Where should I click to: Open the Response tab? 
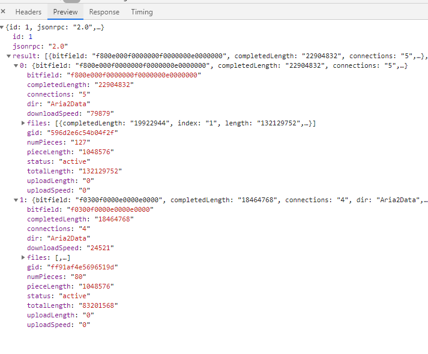[x=104, y=12]
